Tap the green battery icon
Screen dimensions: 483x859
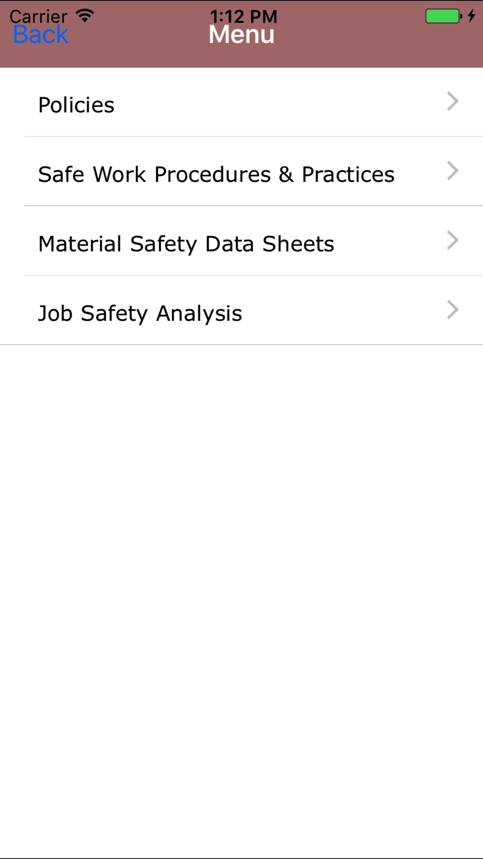pos(443,16)
